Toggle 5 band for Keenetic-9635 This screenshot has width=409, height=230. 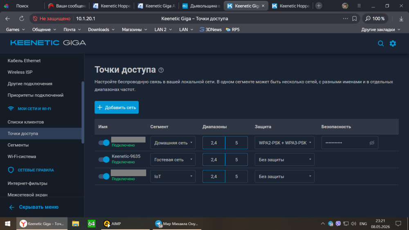[236, 159]
